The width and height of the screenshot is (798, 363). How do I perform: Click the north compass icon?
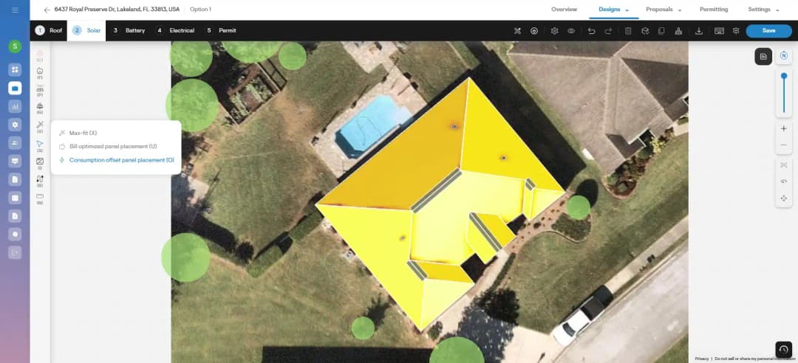[783, 56]
